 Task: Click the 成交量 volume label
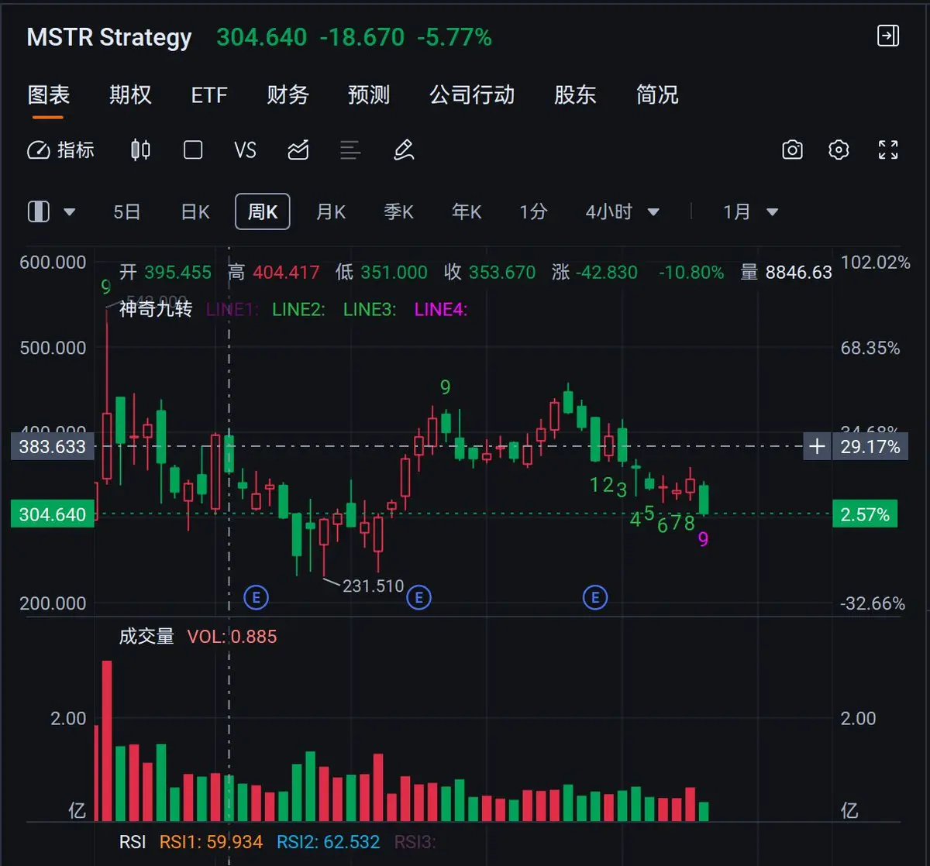(146, 636)
